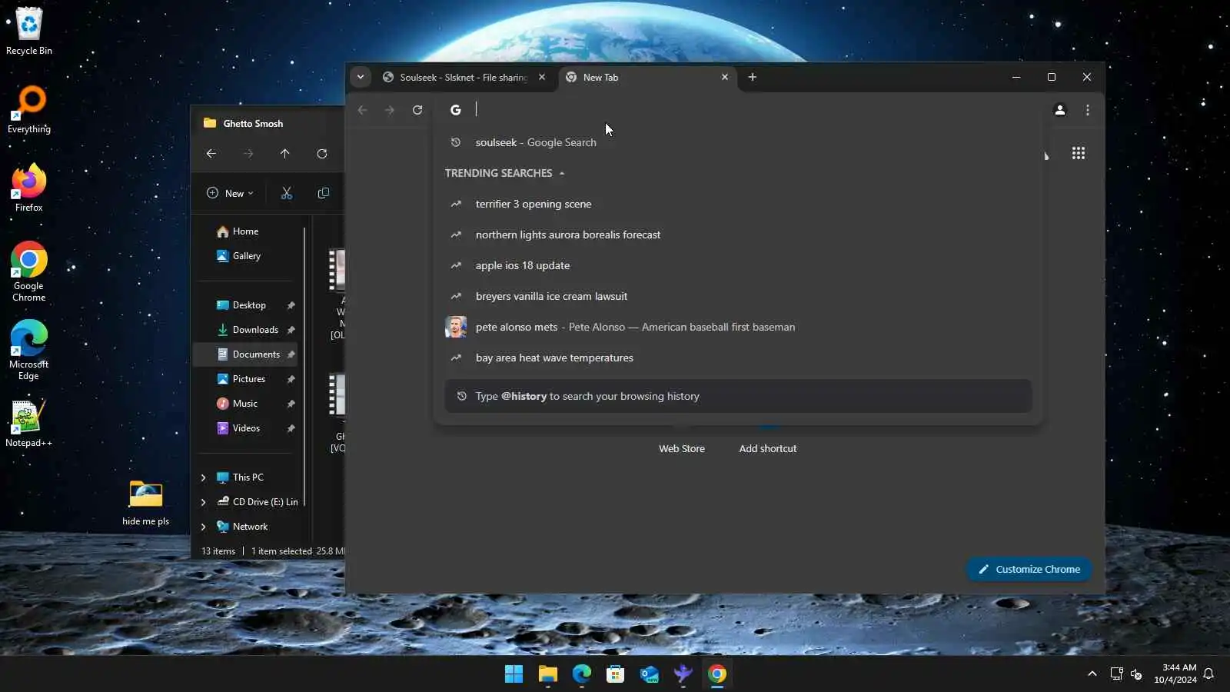1230x692 pixels.
Task: Show hidden system tray icons
Action: click(x=1092, y=674)
